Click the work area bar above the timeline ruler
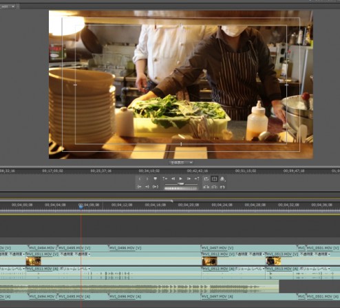340x308 pixels. [86, 201]
